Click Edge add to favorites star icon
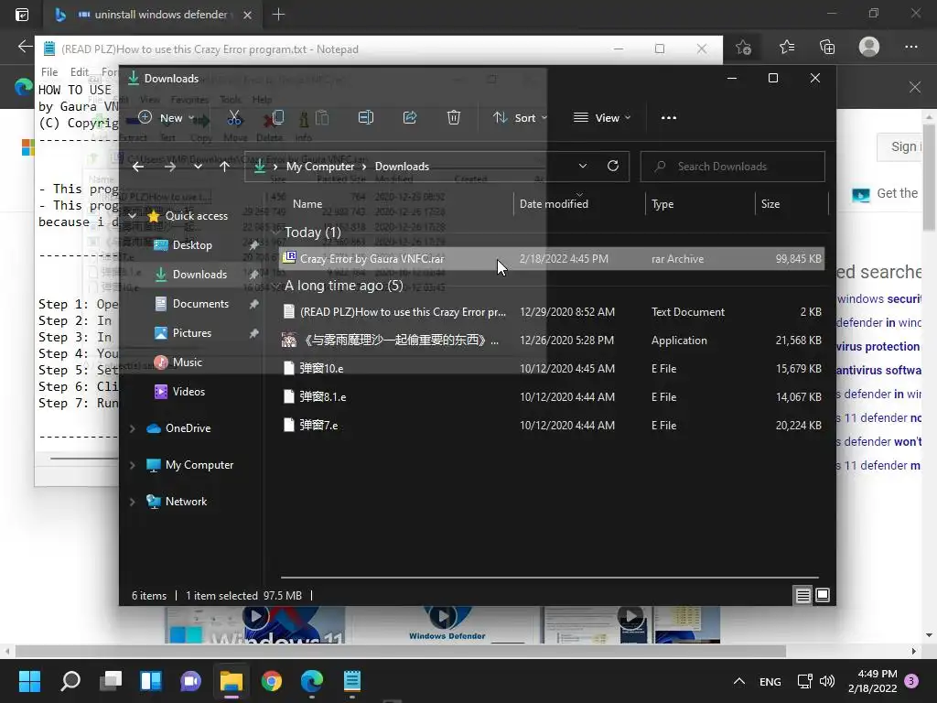 click(x=743, y=47)
